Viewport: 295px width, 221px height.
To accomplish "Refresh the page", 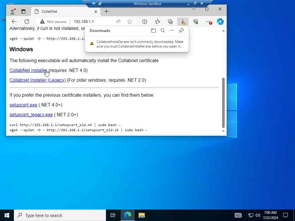I will (x=27, y=22).
